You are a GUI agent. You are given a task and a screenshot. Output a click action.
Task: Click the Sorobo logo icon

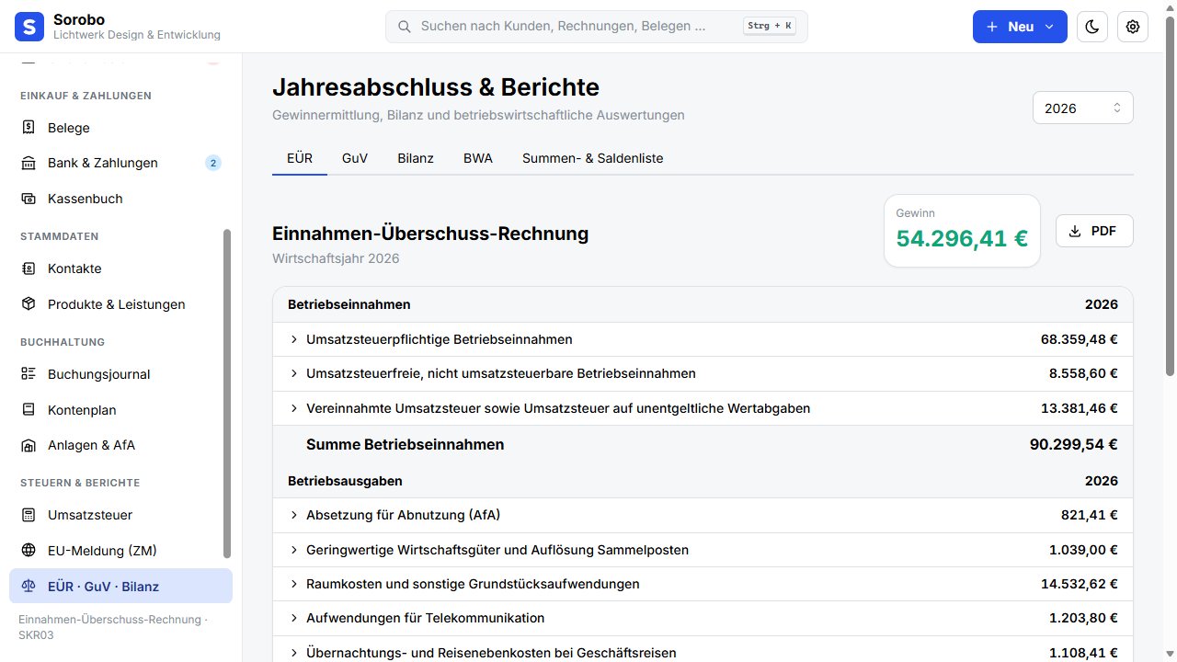[29, 27]
